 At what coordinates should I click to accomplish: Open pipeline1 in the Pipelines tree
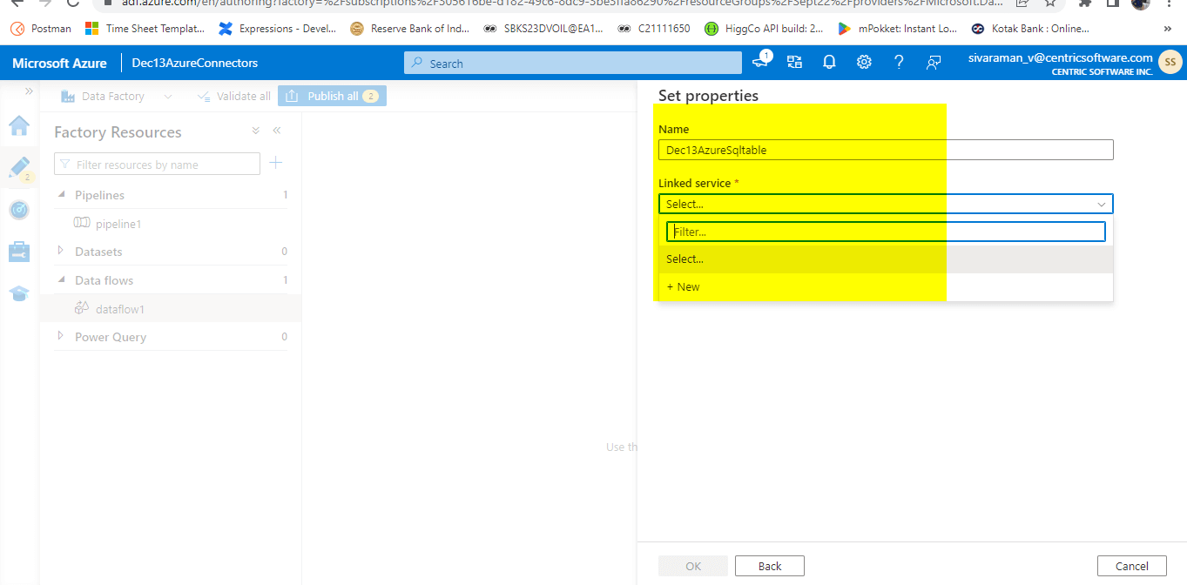pos(118,224)
